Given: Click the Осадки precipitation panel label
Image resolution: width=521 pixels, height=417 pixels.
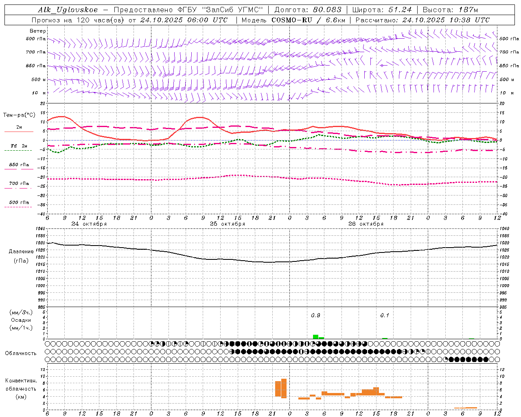Looking at the screenshot, I should (21, 320).
